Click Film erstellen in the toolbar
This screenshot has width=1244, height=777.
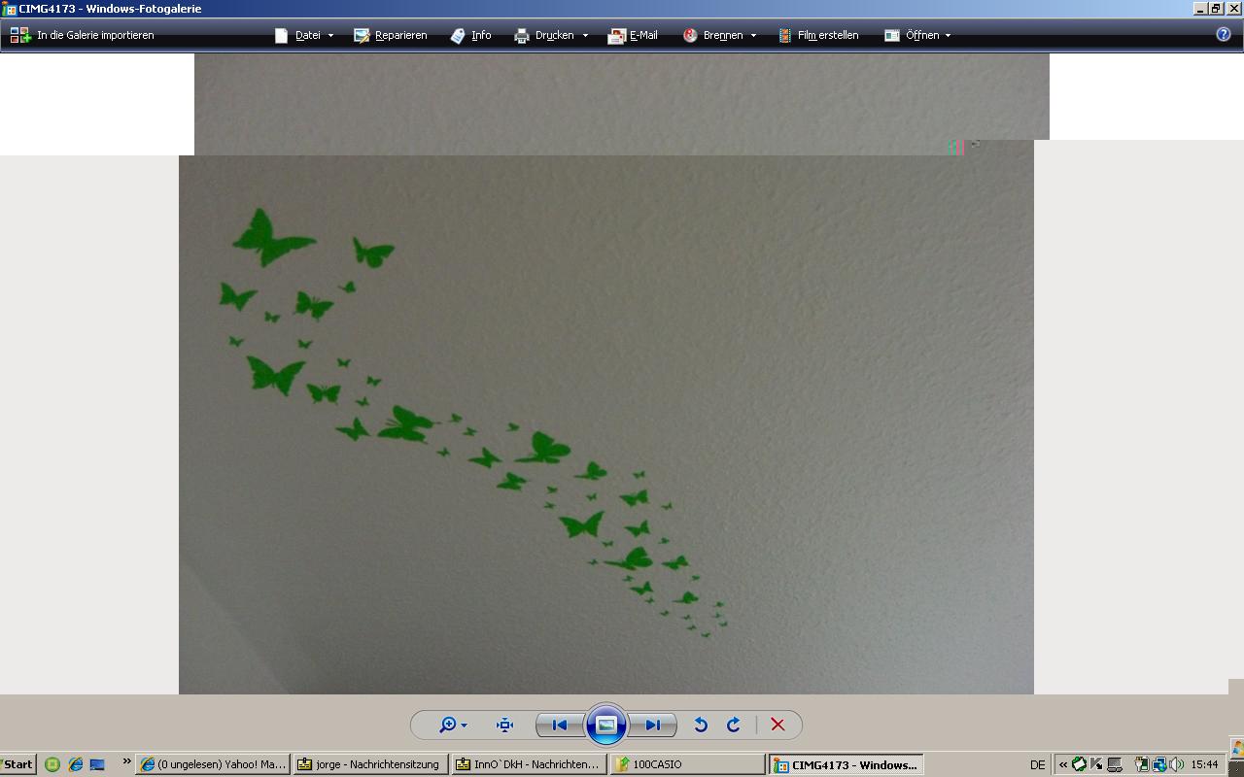tap(818, 35)
